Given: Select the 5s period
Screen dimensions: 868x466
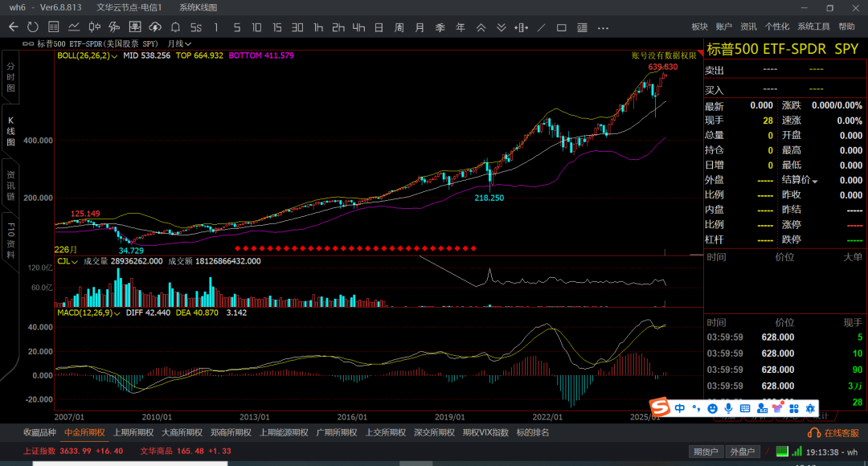Looking at the screenshot, I should pos(196,27).
